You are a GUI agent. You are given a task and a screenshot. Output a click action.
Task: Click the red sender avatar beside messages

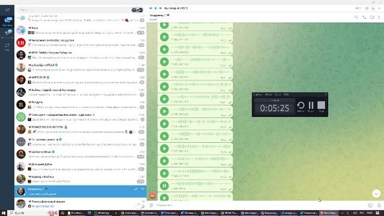[x=152, y=196]
